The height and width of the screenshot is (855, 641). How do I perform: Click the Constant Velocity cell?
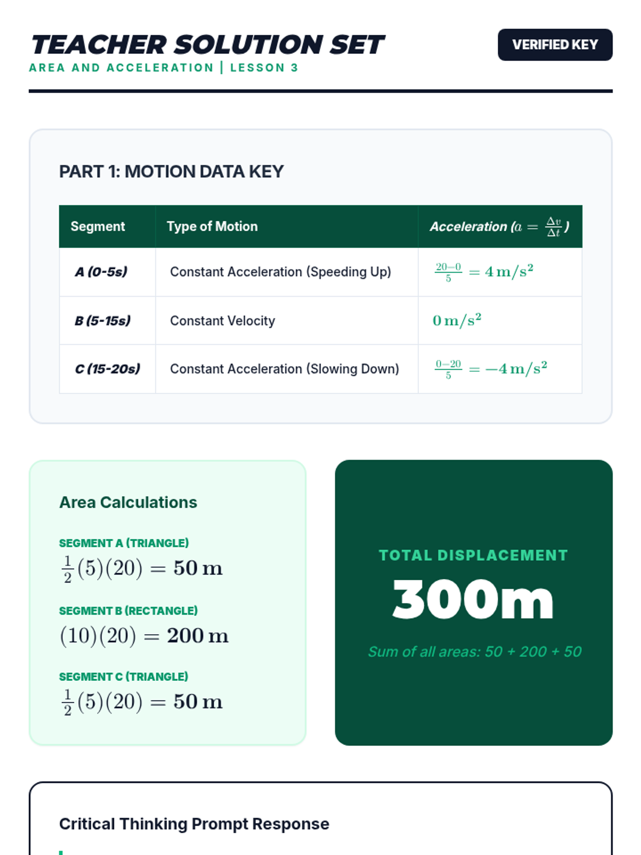[222, 321]
